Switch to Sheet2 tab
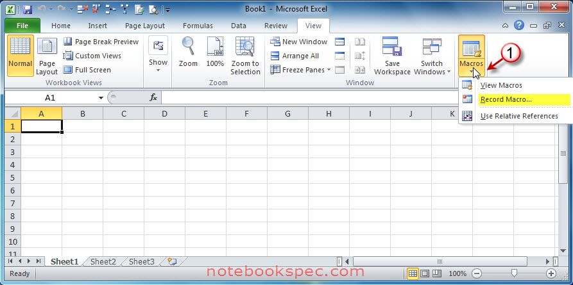The width and height of the screenshot is (573, 285). [103, 261]
